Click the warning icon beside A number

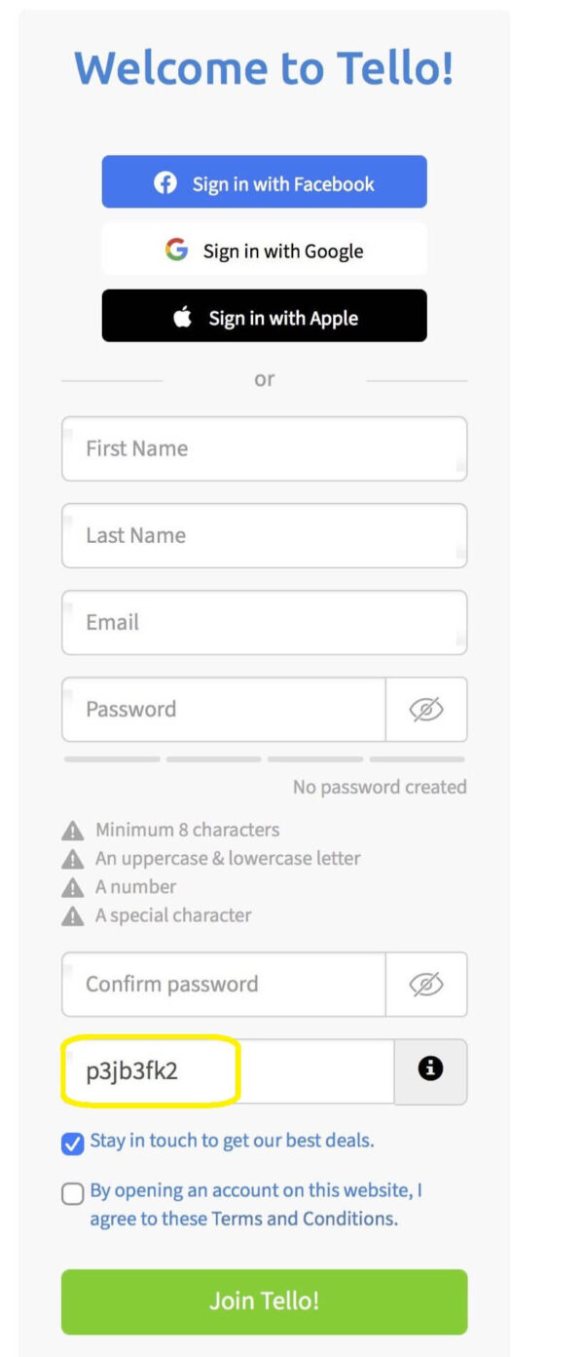(x=71, y=886)
